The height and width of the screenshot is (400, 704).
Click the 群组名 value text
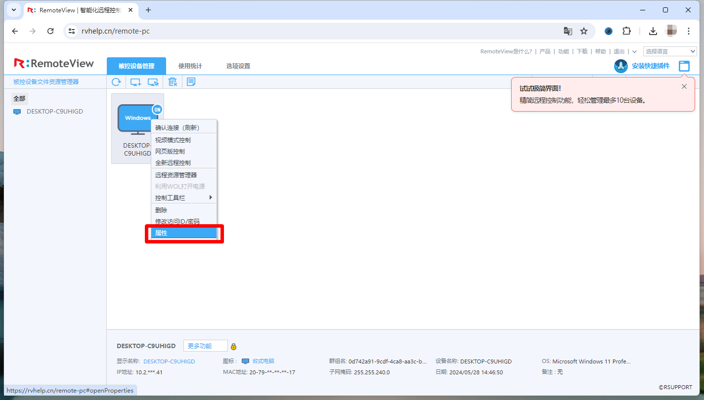click(x=388, y=361)
